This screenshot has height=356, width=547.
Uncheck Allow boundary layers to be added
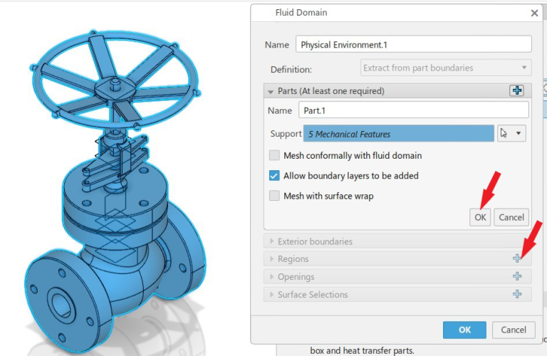(x=274, y=175)
